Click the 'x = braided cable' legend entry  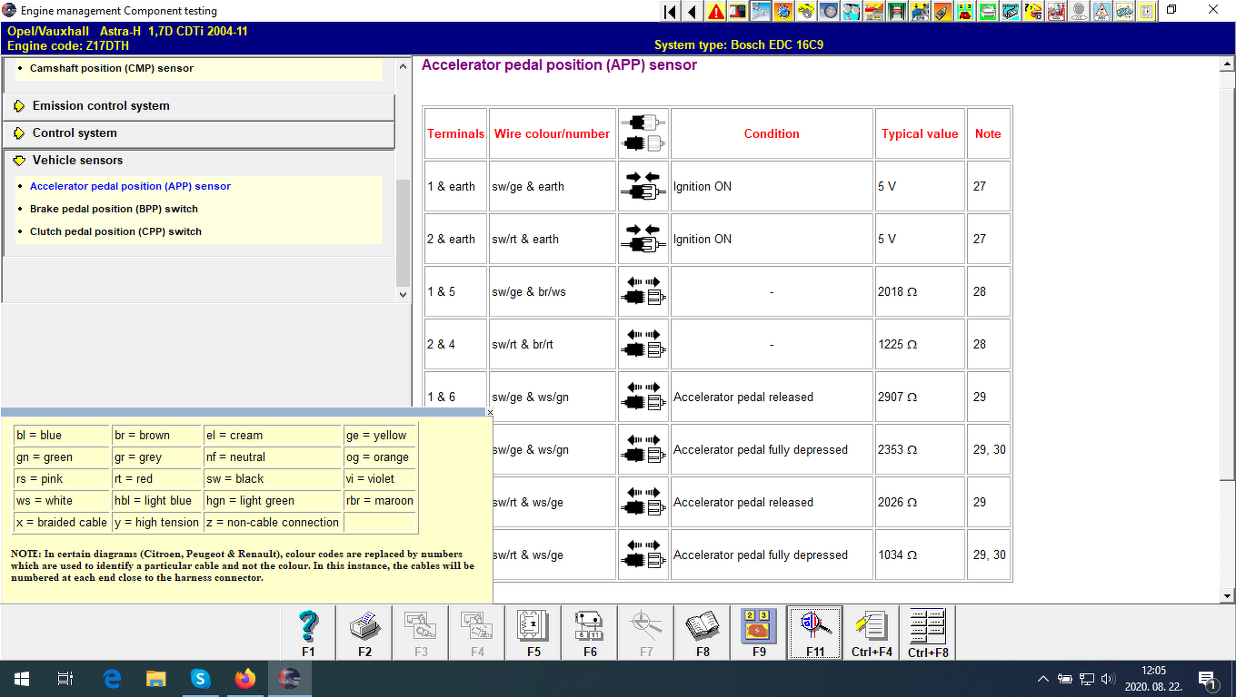point(62,523)
